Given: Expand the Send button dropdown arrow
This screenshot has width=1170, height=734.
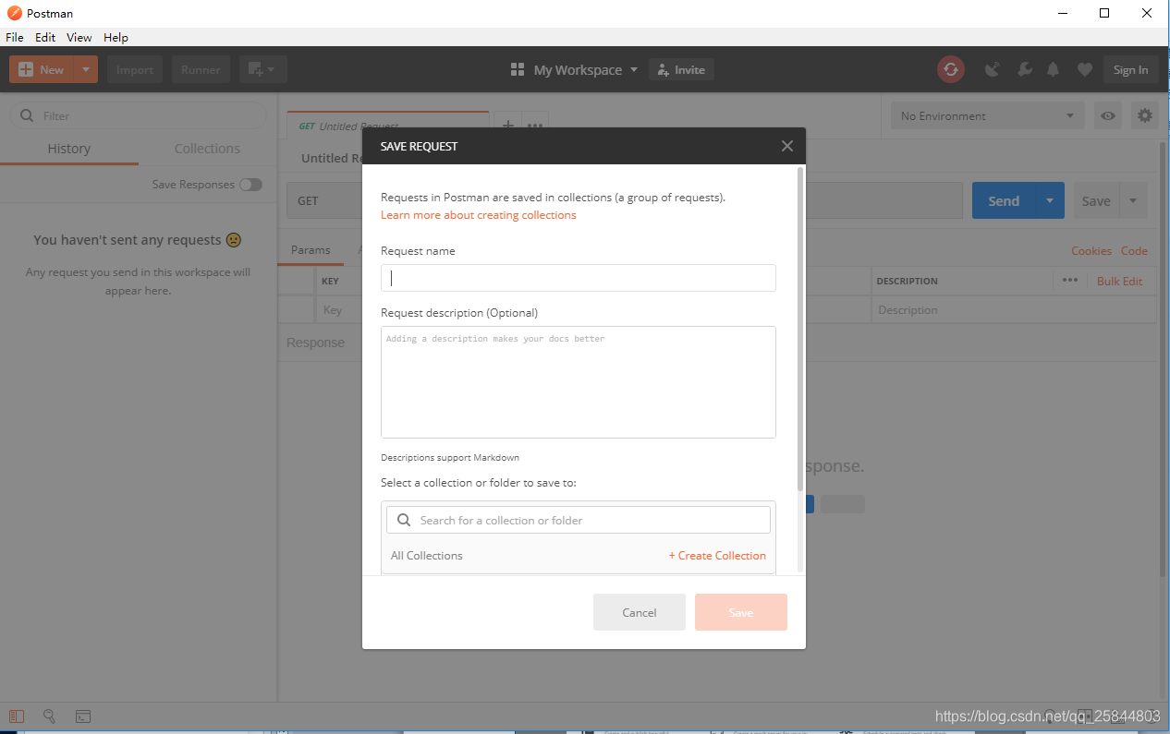Looking at the screenshot, I should (x=1050, y=200).
